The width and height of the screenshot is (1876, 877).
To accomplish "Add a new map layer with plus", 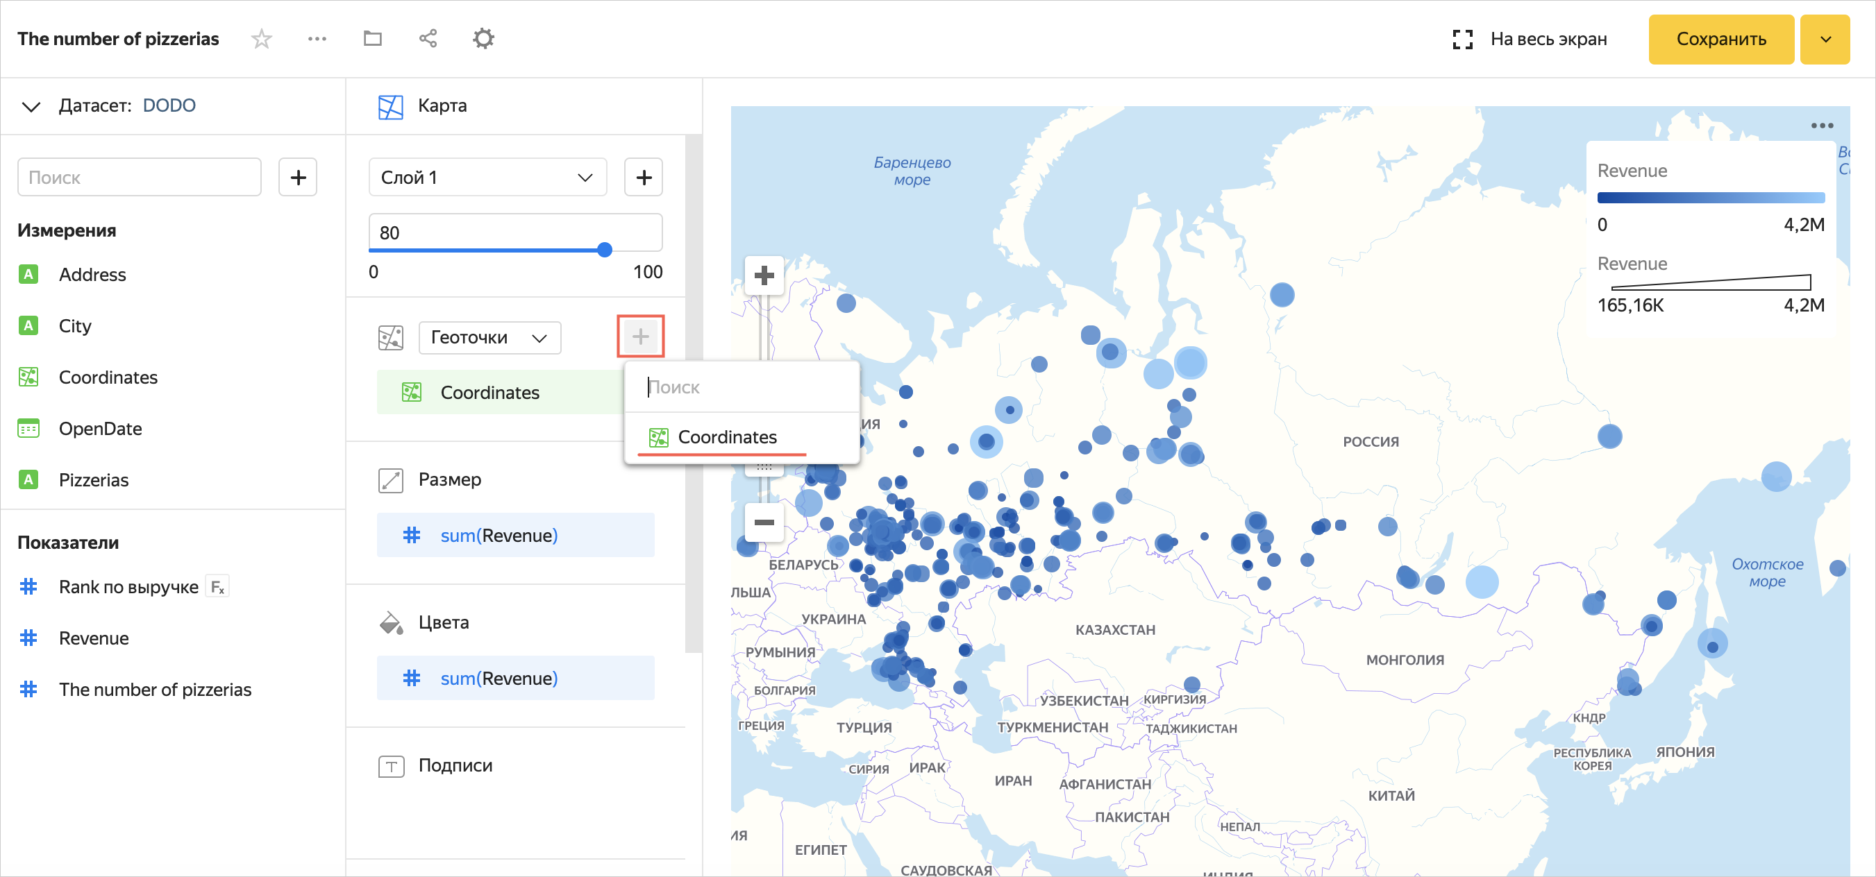I will 644,178.
